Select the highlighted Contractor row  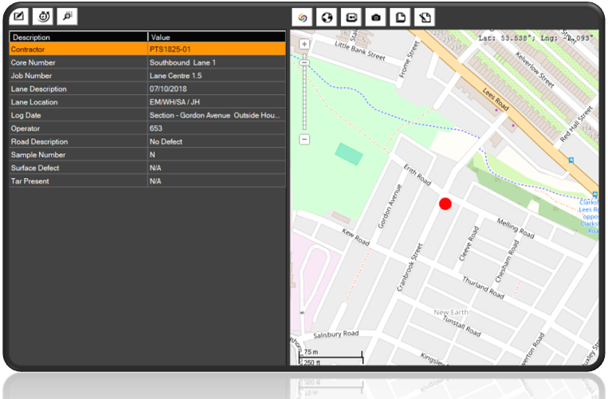point(147,49)
